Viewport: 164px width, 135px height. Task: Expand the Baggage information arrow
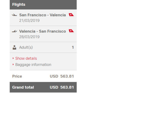click(13, 65)
